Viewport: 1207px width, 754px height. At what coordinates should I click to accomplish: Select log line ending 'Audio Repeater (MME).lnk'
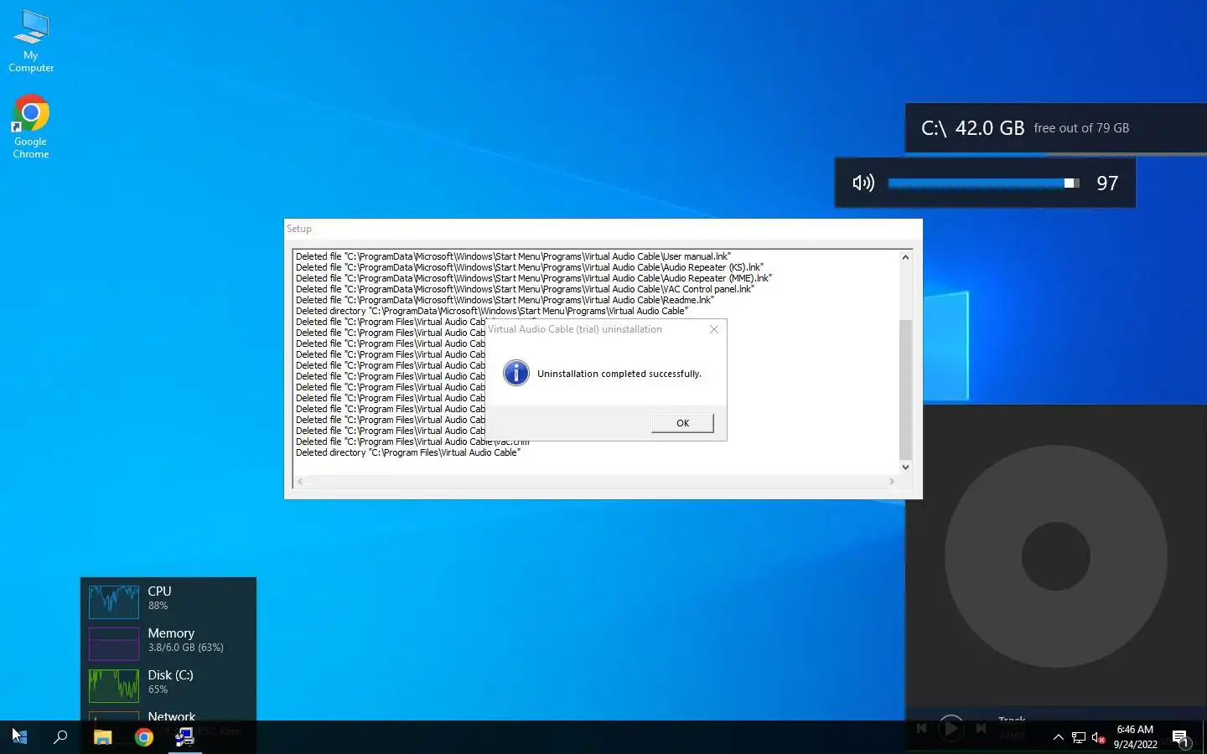(x=533, y=278)
